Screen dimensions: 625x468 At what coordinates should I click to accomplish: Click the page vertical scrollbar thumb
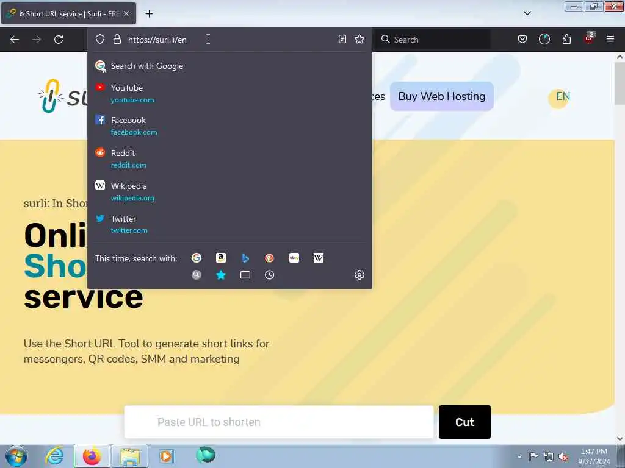click(x=620, y=83)
